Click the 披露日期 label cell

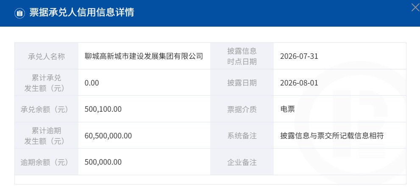(x=242, y=83)
